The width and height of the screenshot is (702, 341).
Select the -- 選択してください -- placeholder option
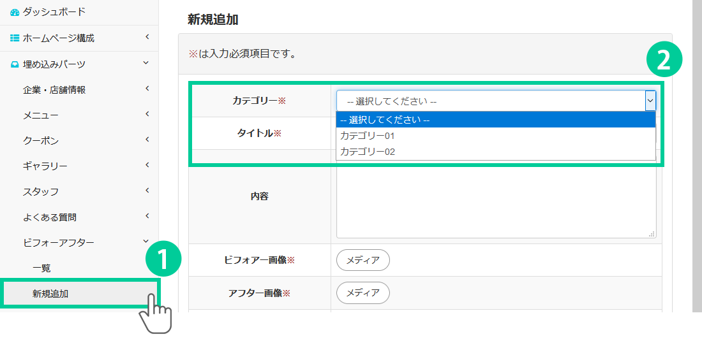(385, 120)
